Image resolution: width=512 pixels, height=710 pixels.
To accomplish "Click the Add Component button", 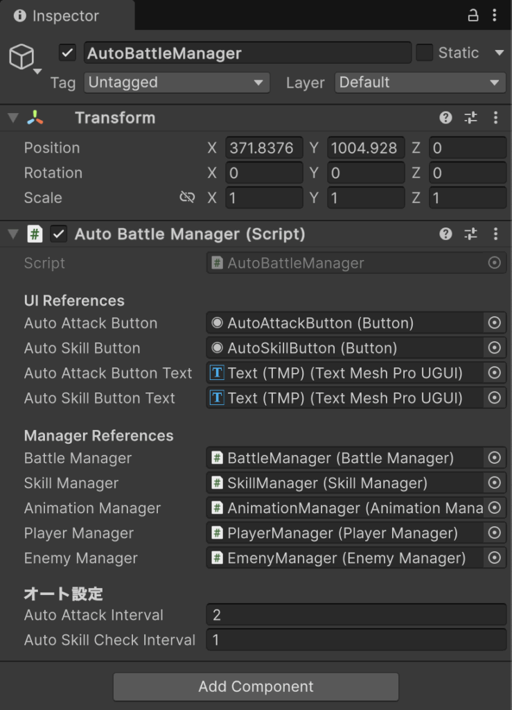I will pos(256,686).
